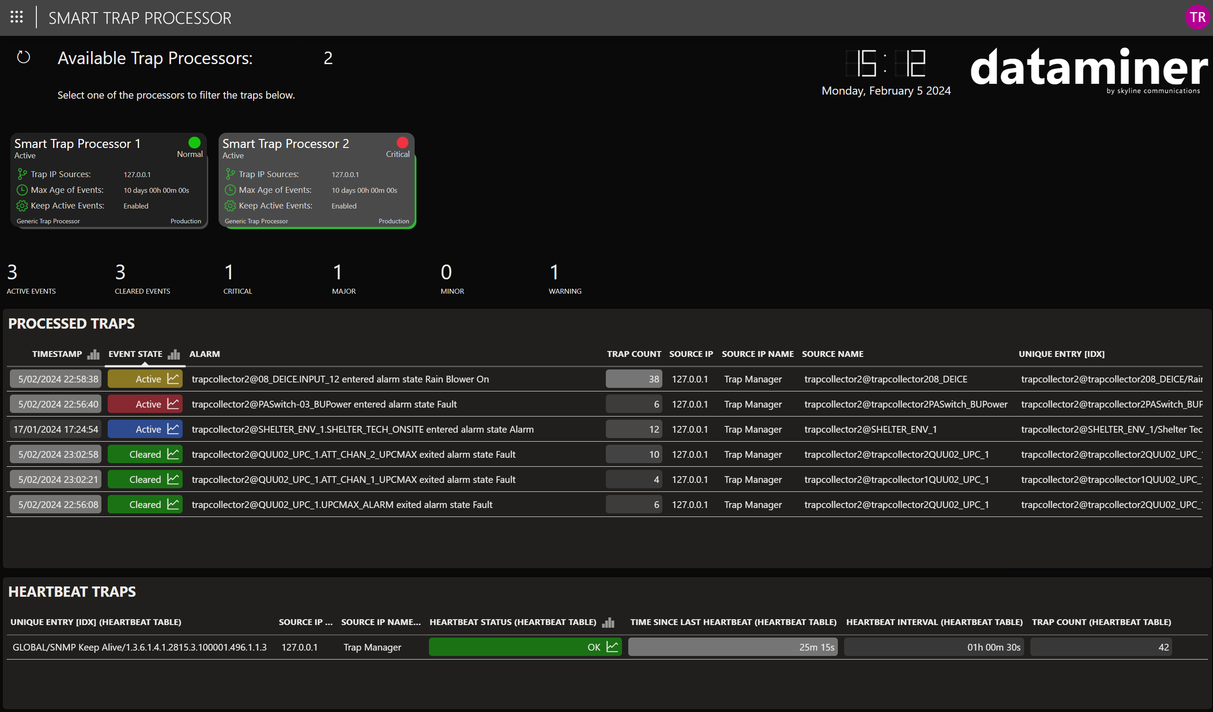Click Cleared state of ATT_CHAN_2_UPCMAX row
The height and width of the screenshot is (712, 1213).
(145, 454)
